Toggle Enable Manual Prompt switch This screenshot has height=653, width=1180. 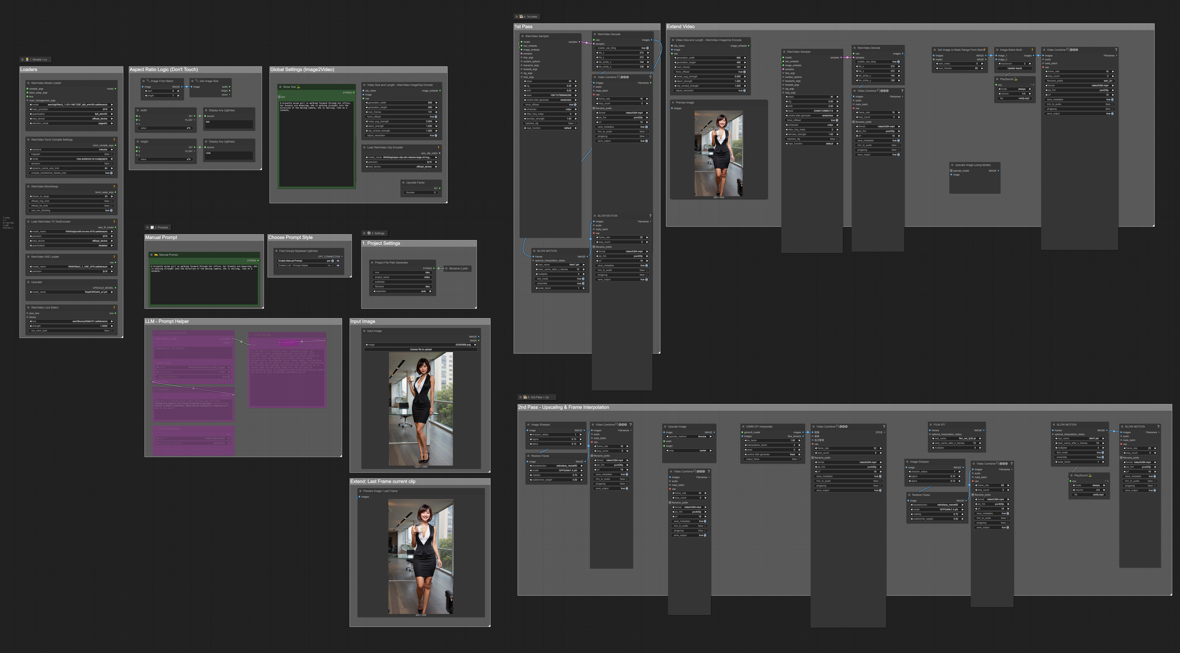[332, 260]
